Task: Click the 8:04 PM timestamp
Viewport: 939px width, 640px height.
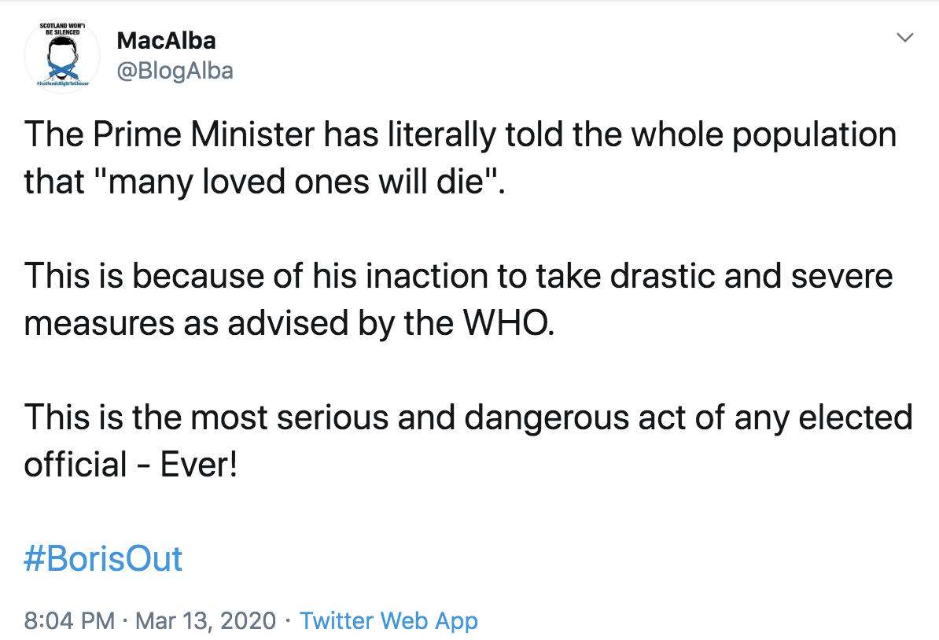Action: 70,620
